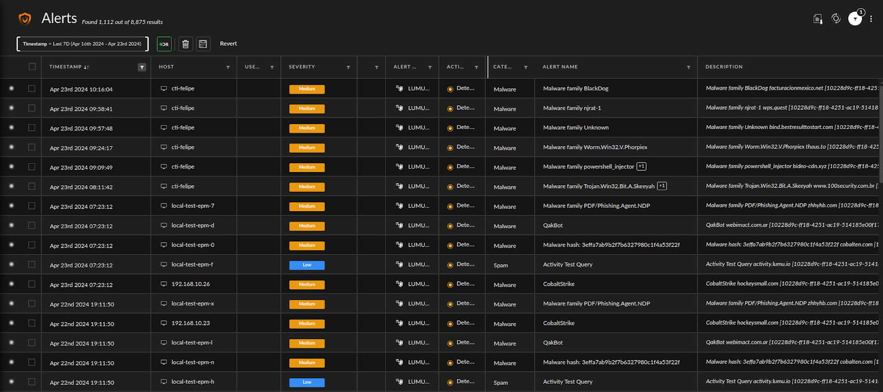The image size is (883, 392).
Task: Click the export results icon
Action: [818, 19]
